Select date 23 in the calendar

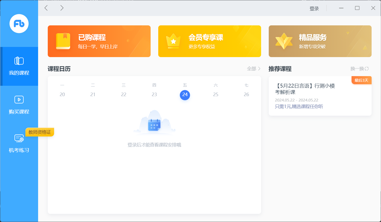[x=154, y=94]
